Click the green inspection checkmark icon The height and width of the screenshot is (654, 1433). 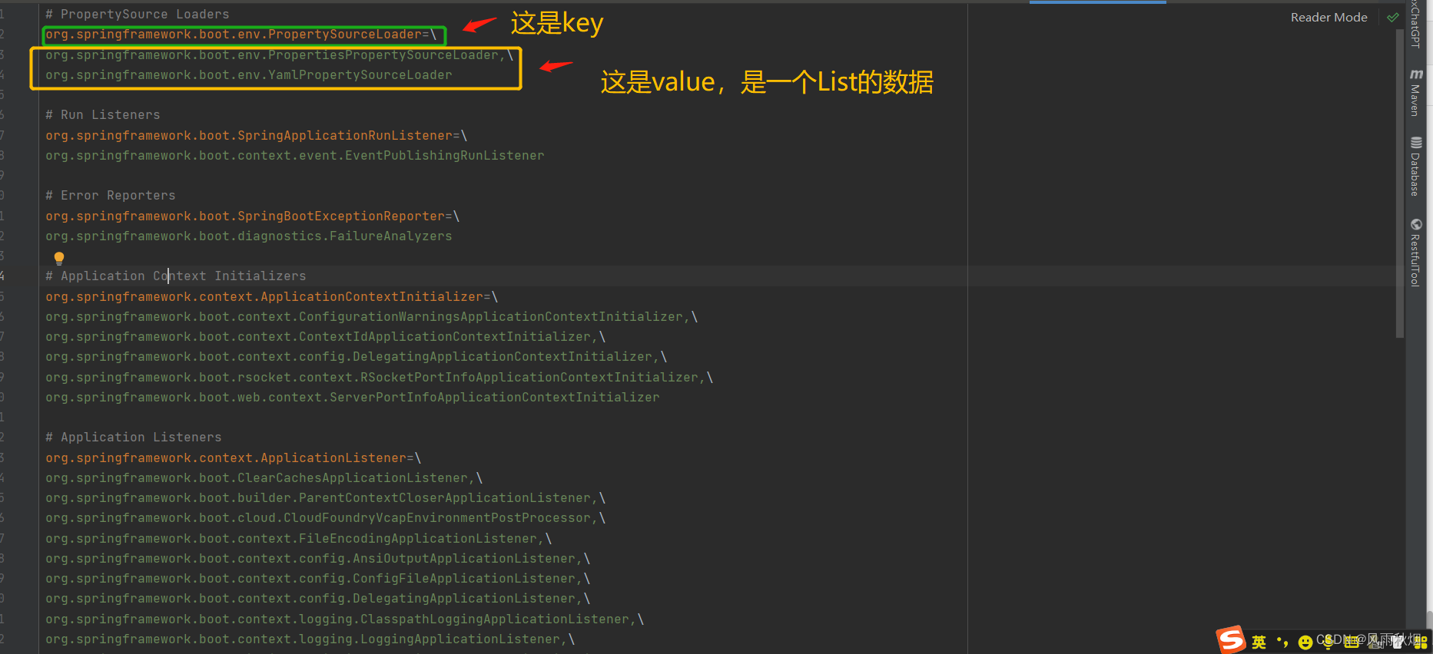click(x=1393, y=17)
